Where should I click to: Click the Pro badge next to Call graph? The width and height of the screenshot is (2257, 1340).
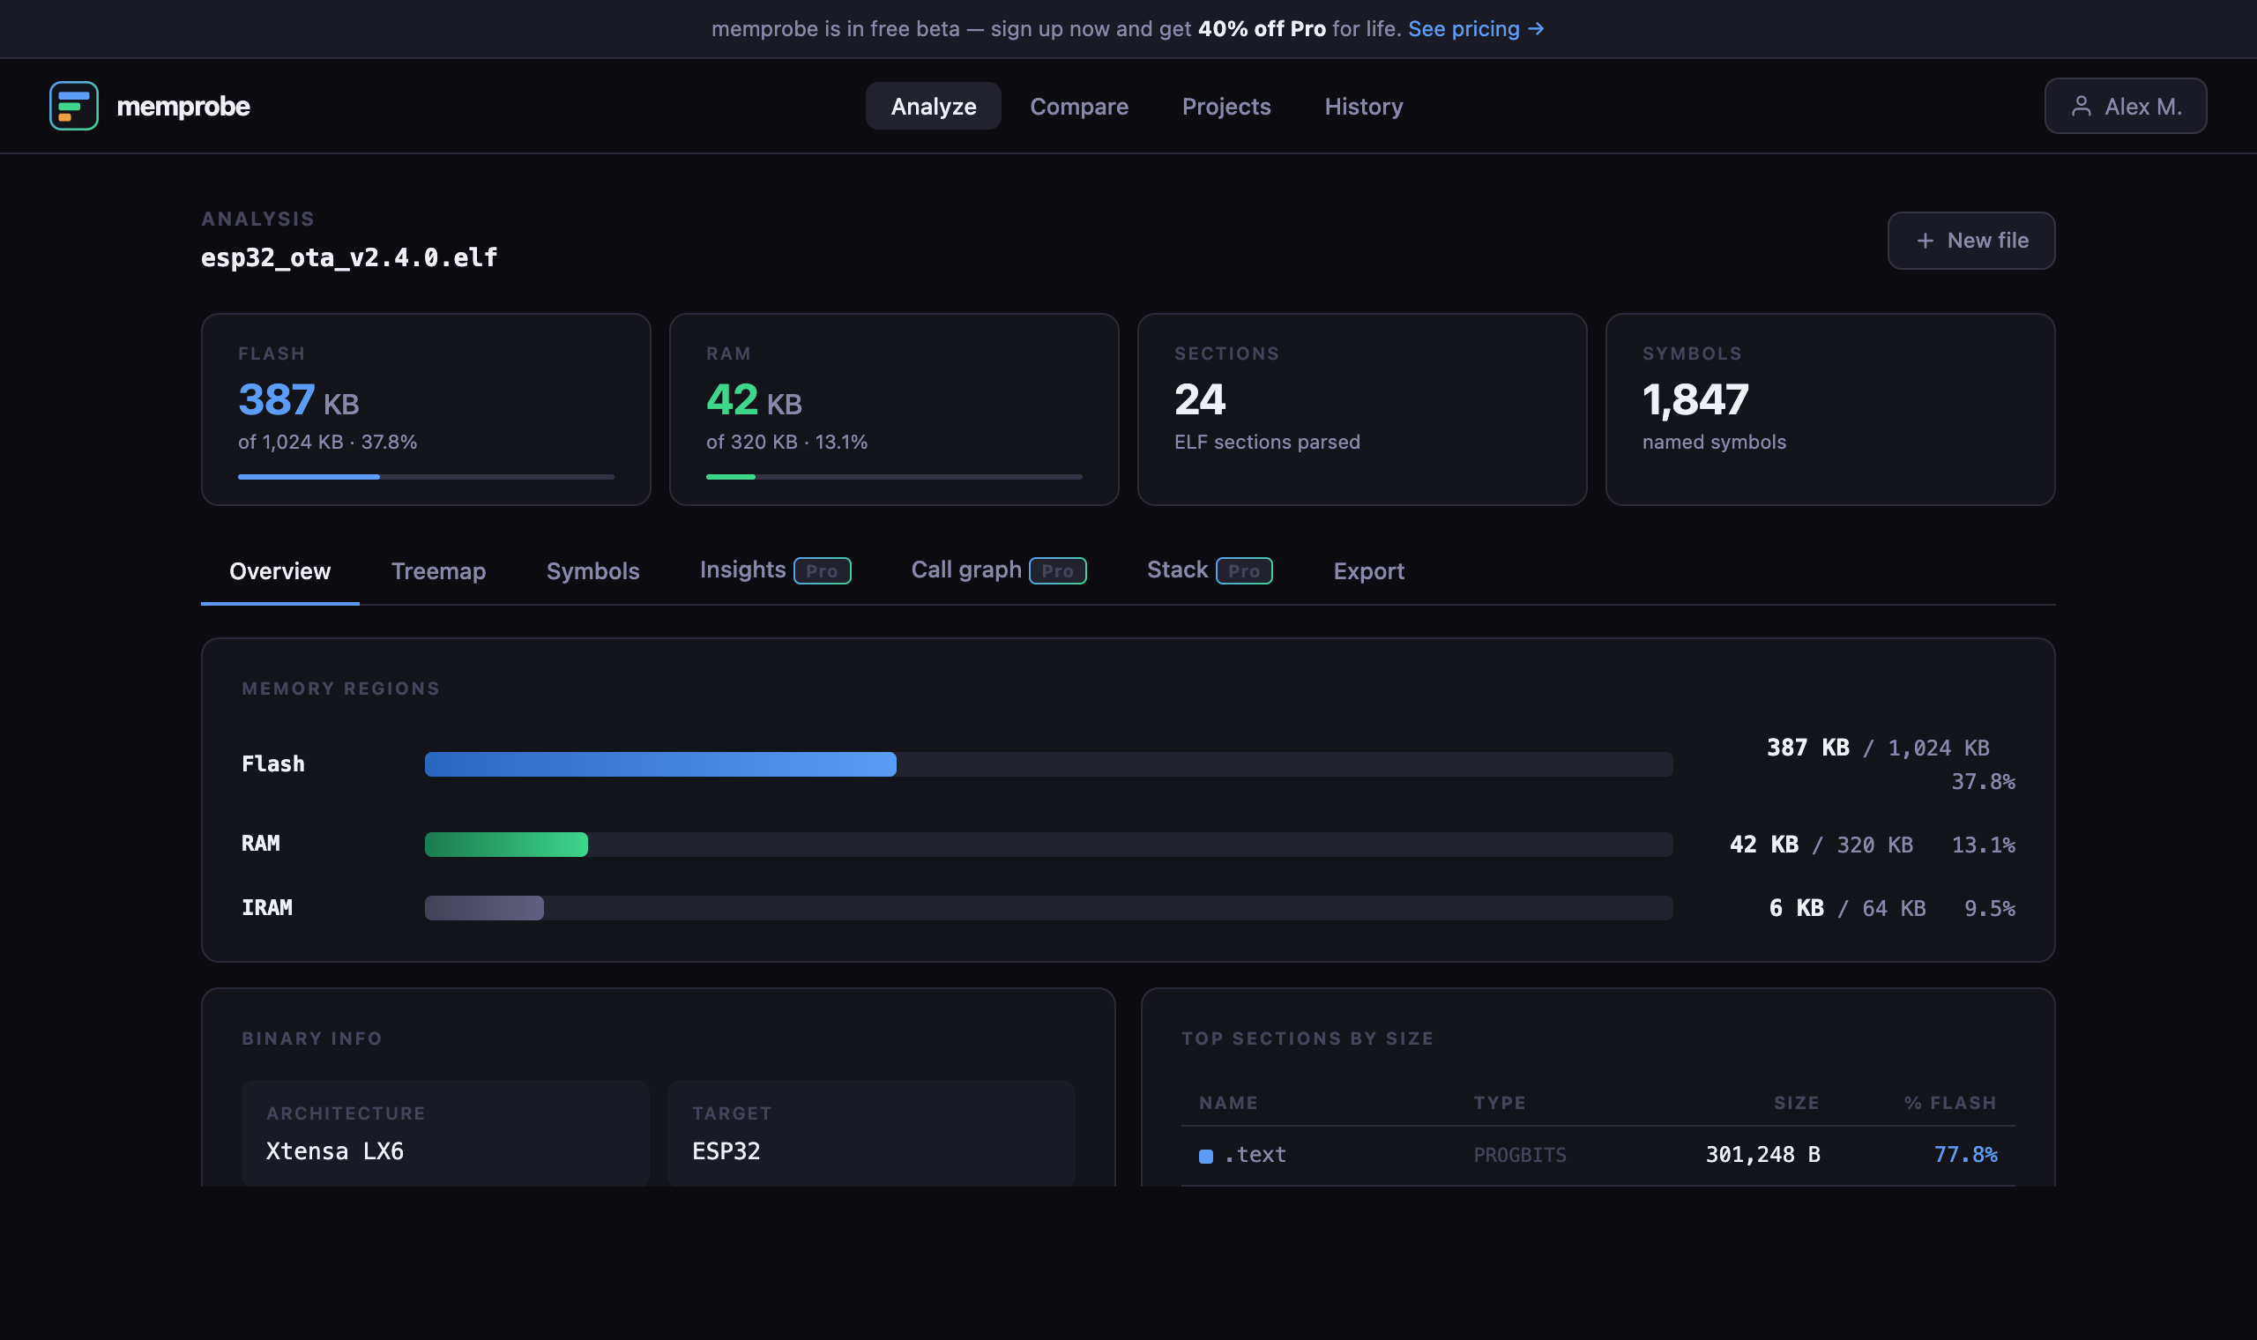coord(1057,570)
